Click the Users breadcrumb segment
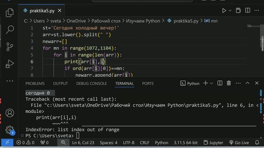 (39, 21)
